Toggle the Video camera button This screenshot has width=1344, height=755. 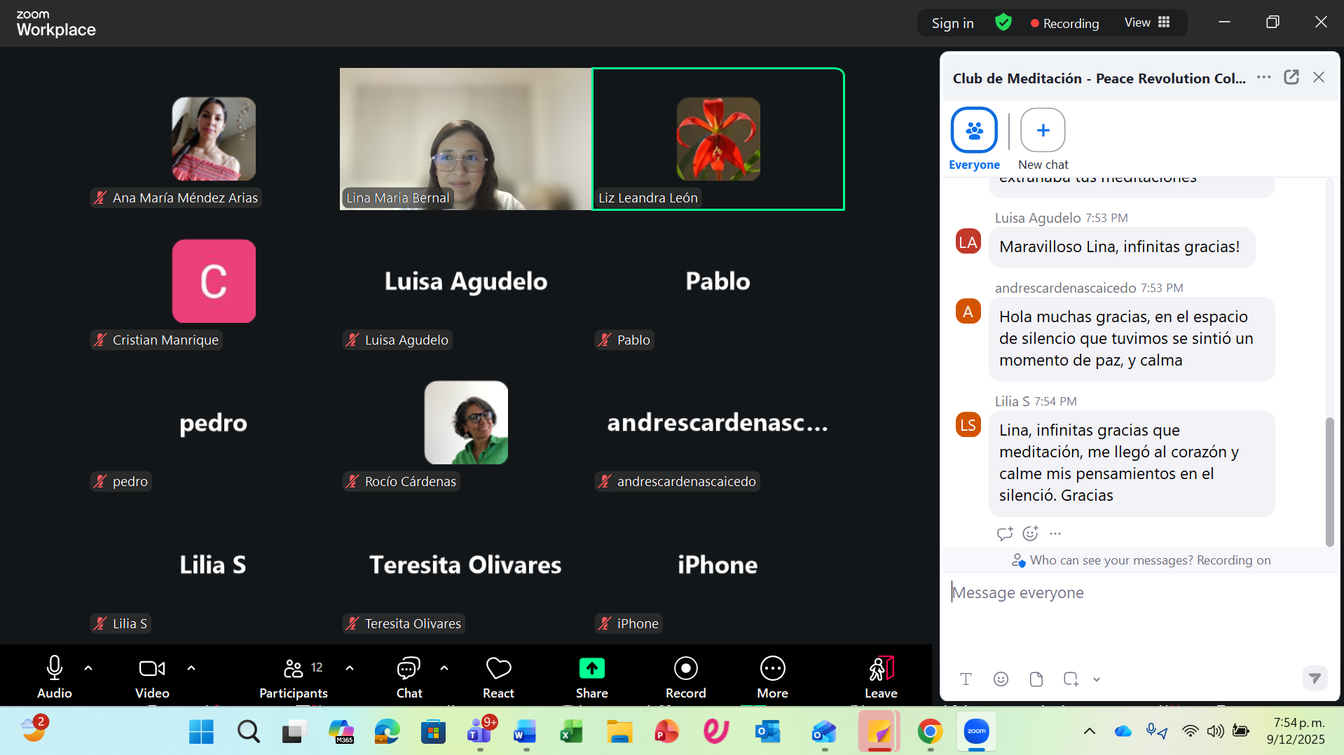click(152, 677)
